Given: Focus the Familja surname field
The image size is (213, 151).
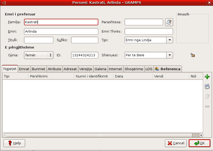Looking at the screenshot, I should tap(61, 22).
